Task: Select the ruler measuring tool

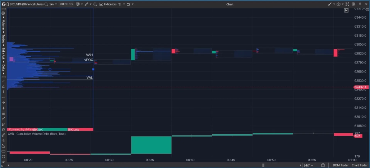Action: (3, 135)
